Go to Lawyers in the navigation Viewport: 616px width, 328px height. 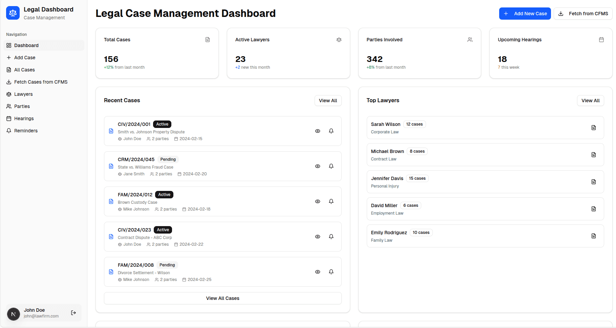click(23, 94)
